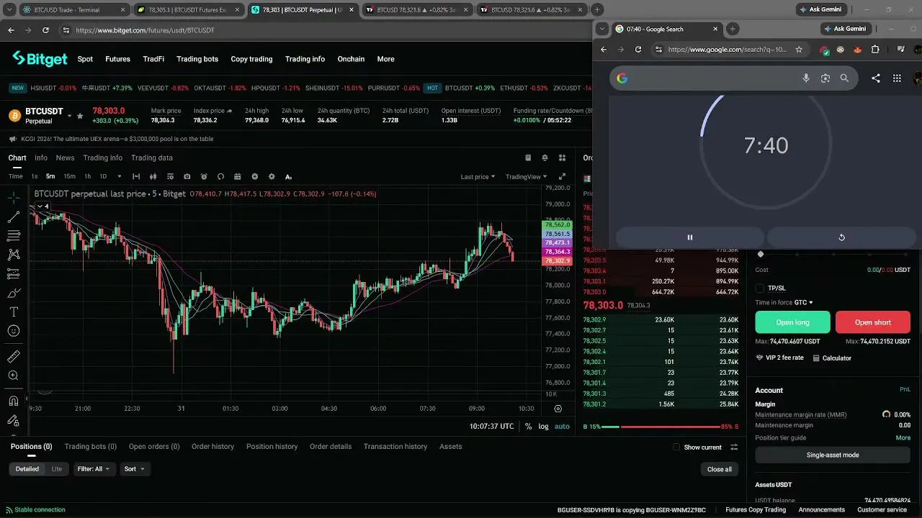This screenshot has height=518, width=922.
Task: Bookmark the Google page with star icon
Action: pyautogui.click(x=799, y=50)
